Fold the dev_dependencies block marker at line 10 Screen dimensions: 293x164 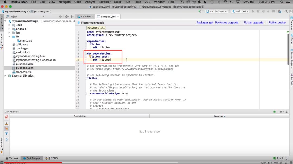pyautogui.click(x=86, y=60)
